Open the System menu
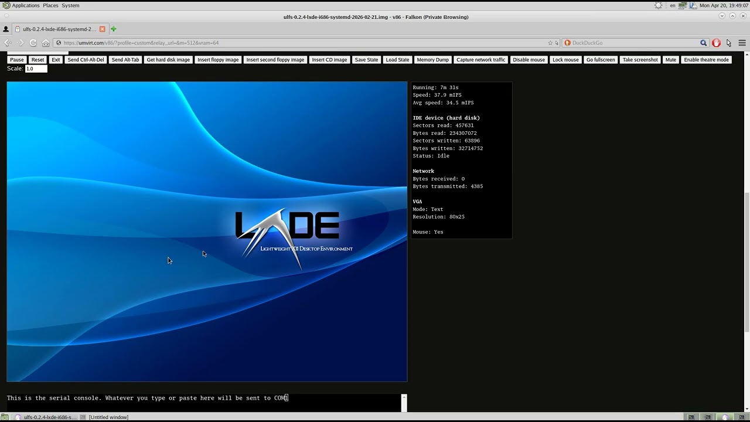750x422 pixels. 70,5
